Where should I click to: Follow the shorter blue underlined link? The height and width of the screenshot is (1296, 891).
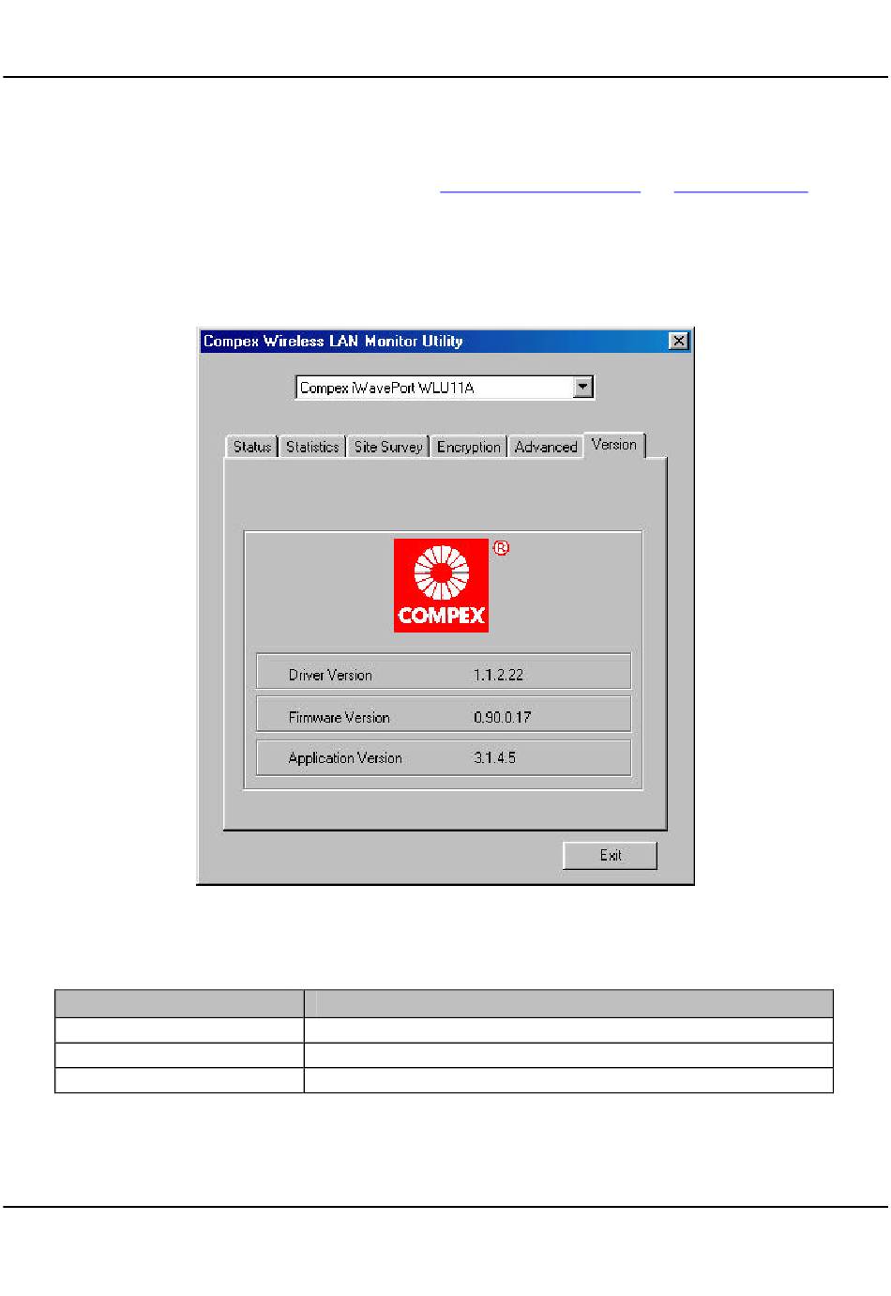740,187
